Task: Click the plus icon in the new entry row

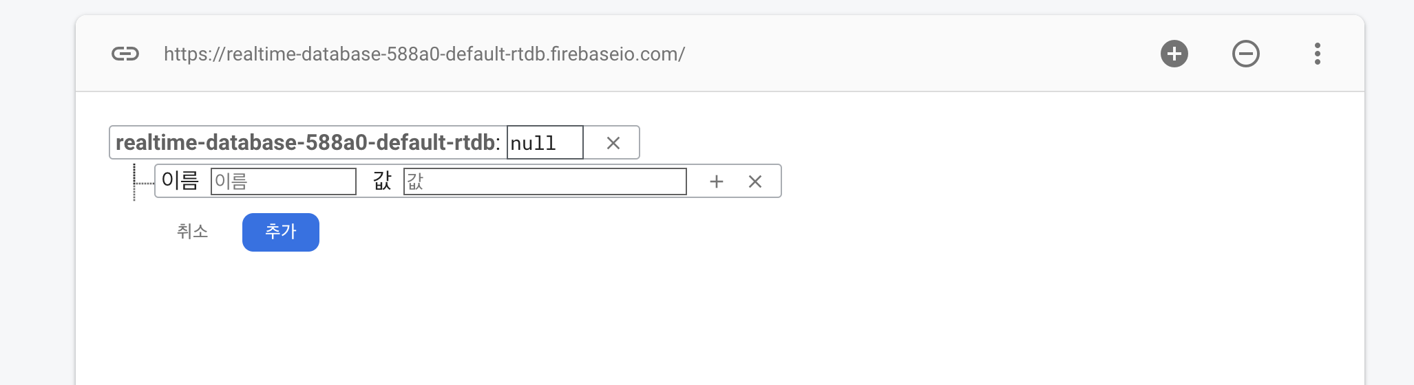Action: coord(716,181)
